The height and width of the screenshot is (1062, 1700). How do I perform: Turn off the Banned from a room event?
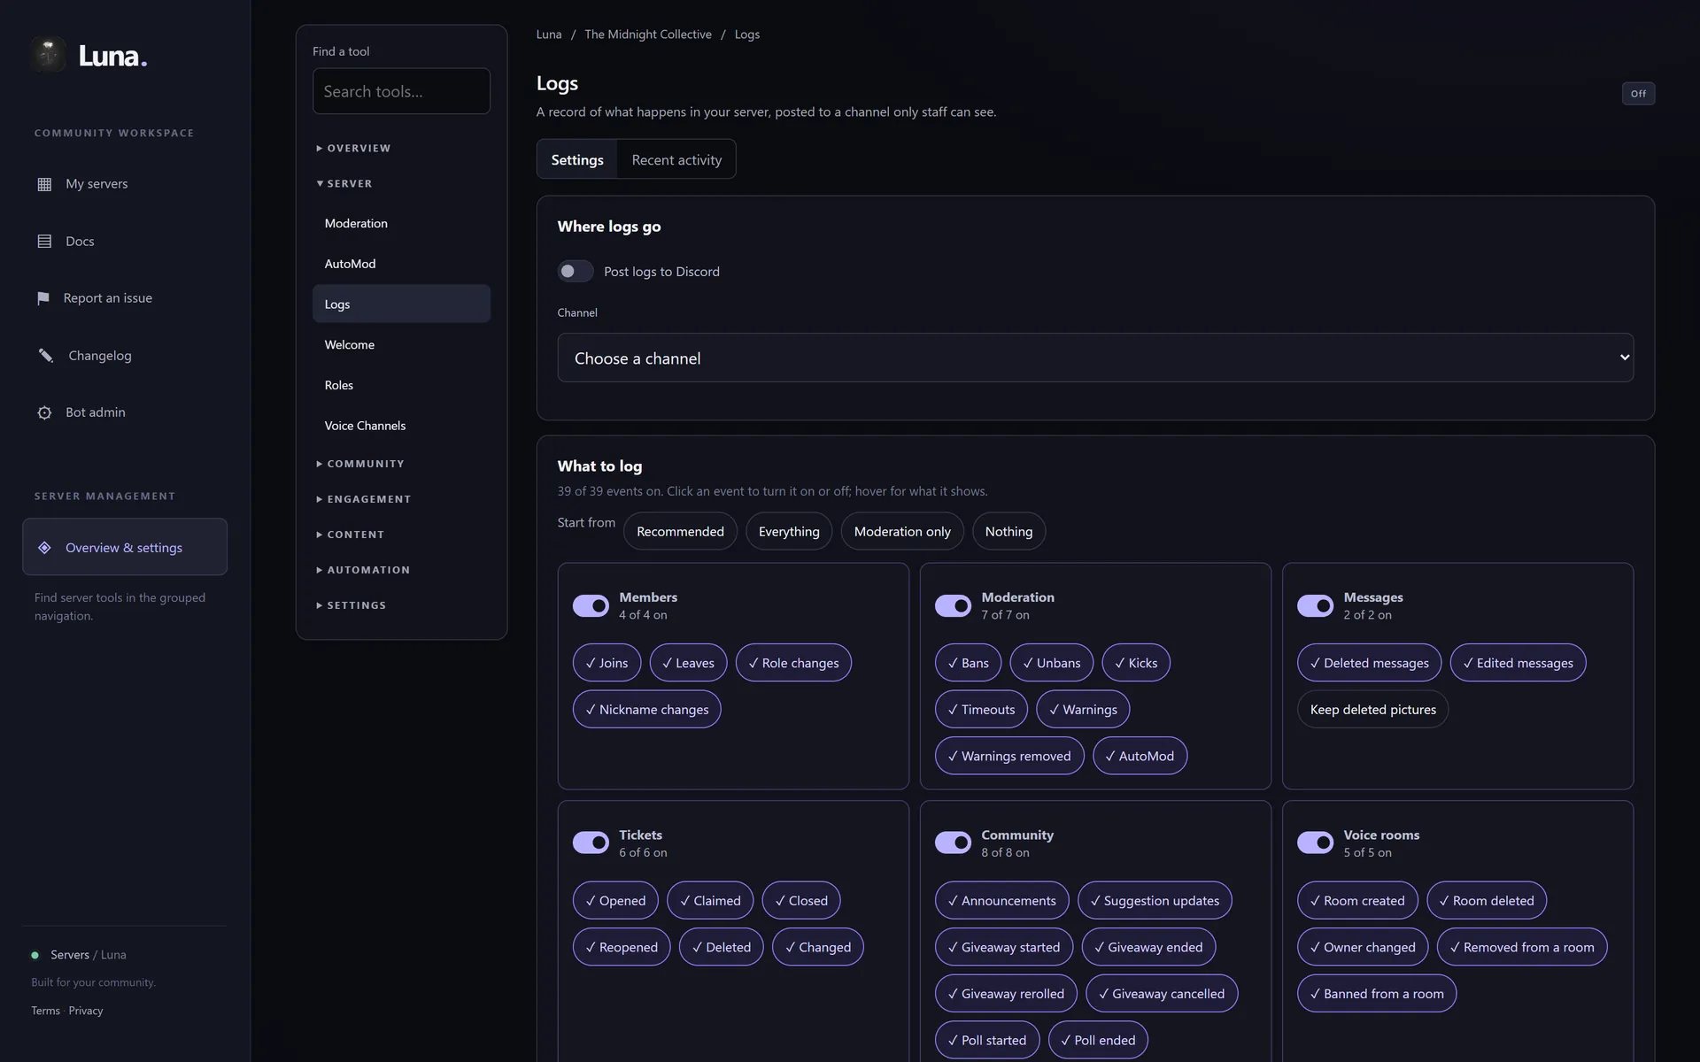(1377, 993)
